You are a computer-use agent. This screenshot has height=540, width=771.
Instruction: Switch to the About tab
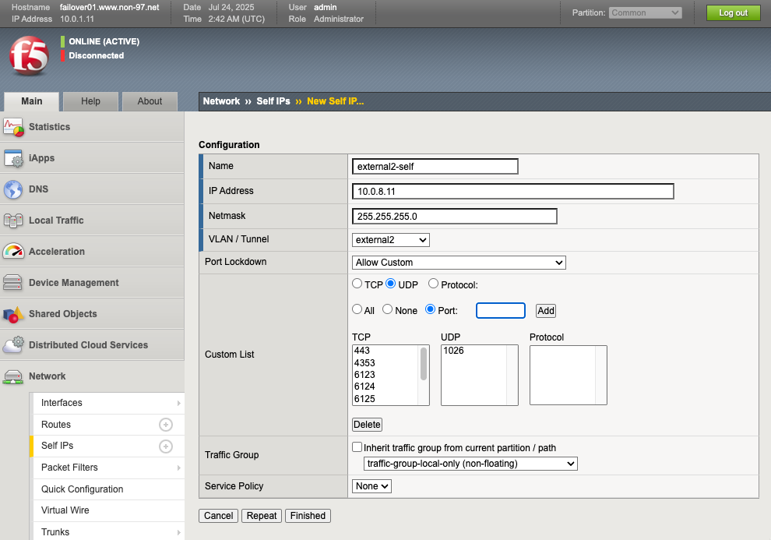pos(150,101)
